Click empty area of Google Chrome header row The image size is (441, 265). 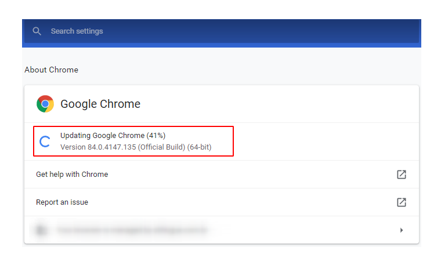279,104
